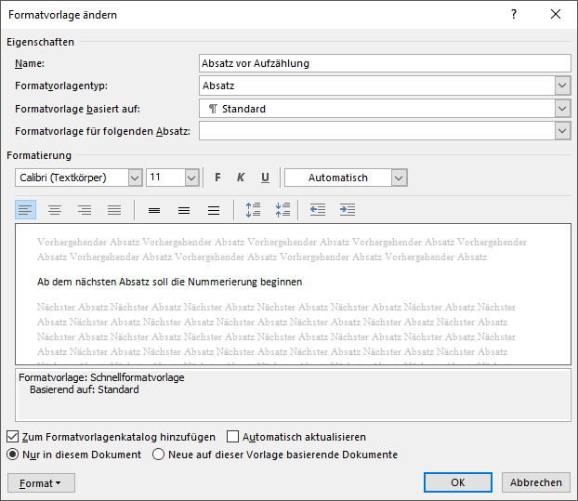Align paragraph text to the left

(x=26, y=210)
